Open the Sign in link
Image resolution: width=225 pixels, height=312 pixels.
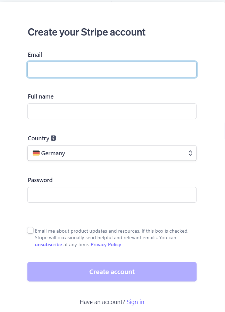pos(135,302)
